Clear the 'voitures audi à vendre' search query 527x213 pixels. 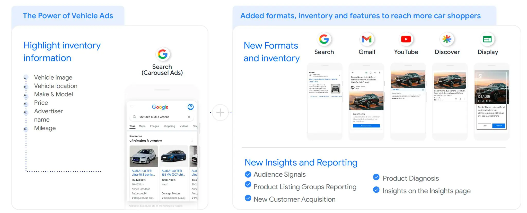[x=189, y=117]
